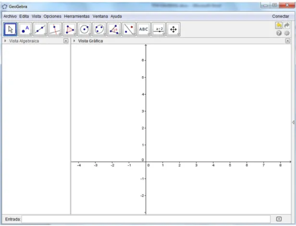The height and width of the screenshot is (226, 296).
Task: Open the Ventana menu
Action: 100,16
